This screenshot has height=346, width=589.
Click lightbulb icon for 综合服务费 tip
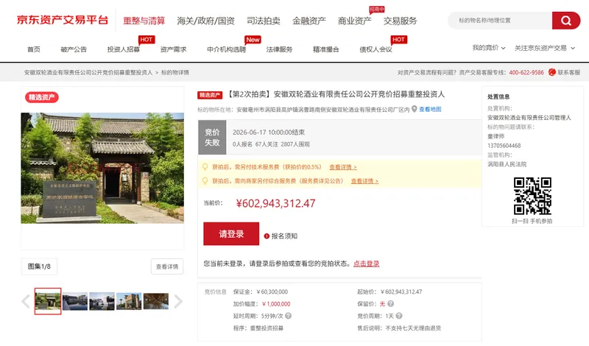[205, 180]
